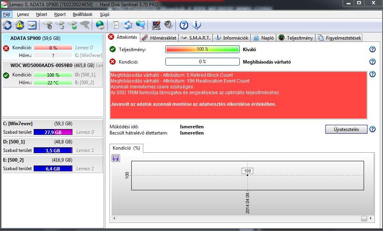
Task: Select the D: [500_1] partition
Action: 53,146
